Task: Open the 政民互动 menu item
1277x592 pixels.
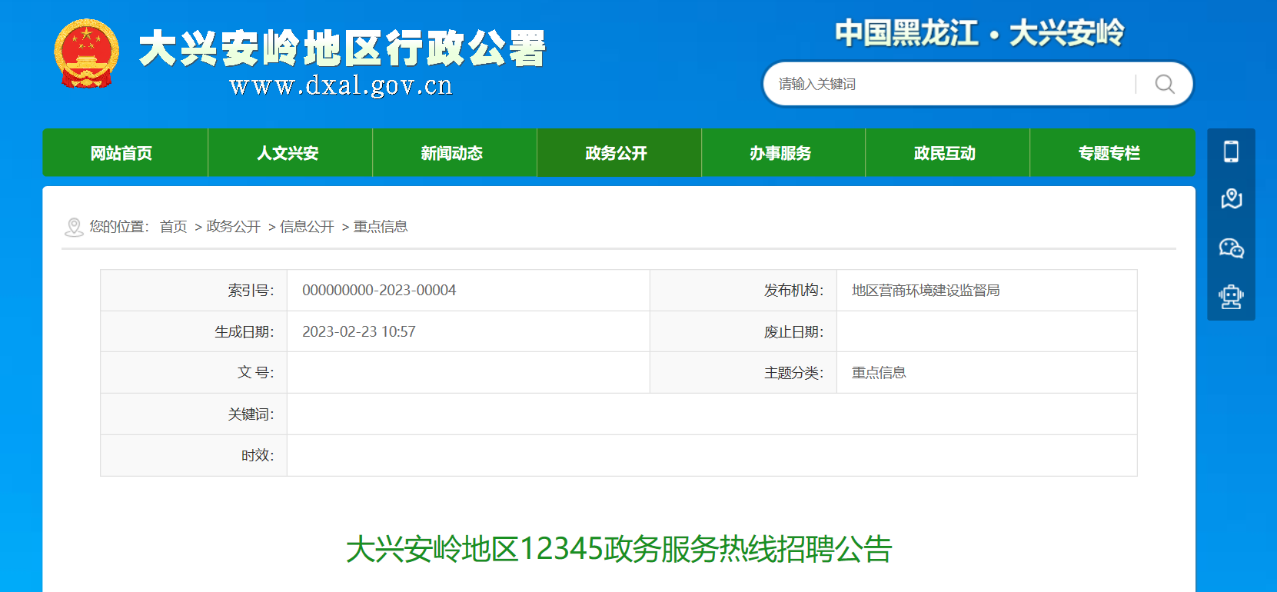Action: pyautogui.click(x=945, y=153)
